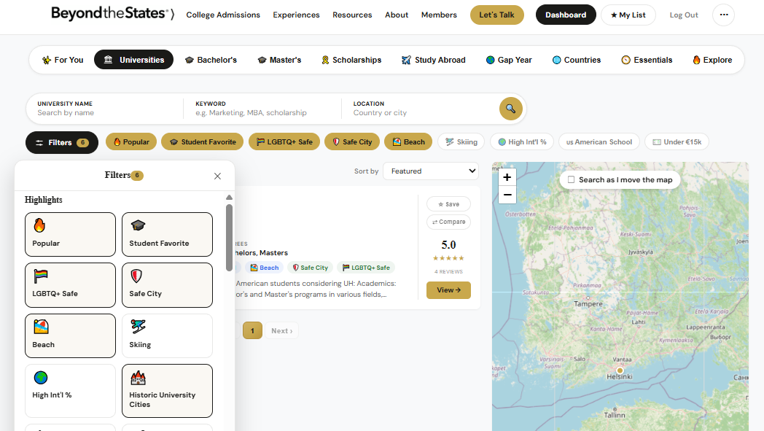Open the Essentials tab
The width and height of the screenshot is (764, 431).
pos(647,60)
